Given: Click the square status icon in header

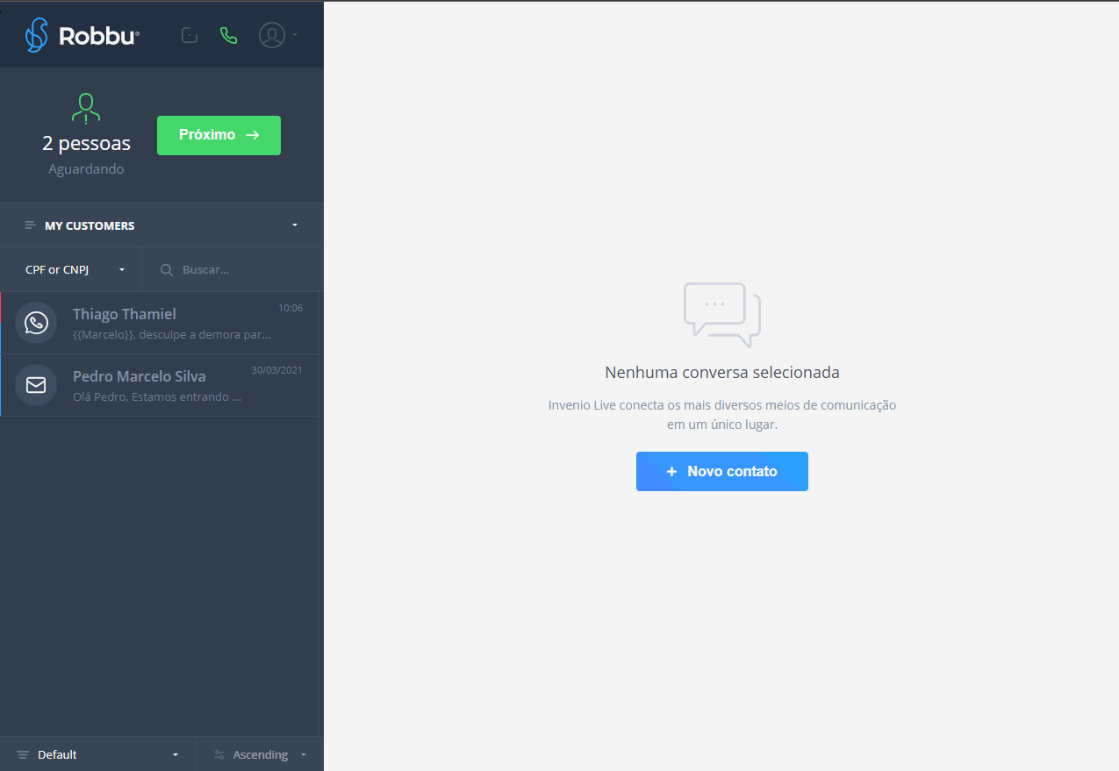Looking at the screenshot, I should point(189,36).
